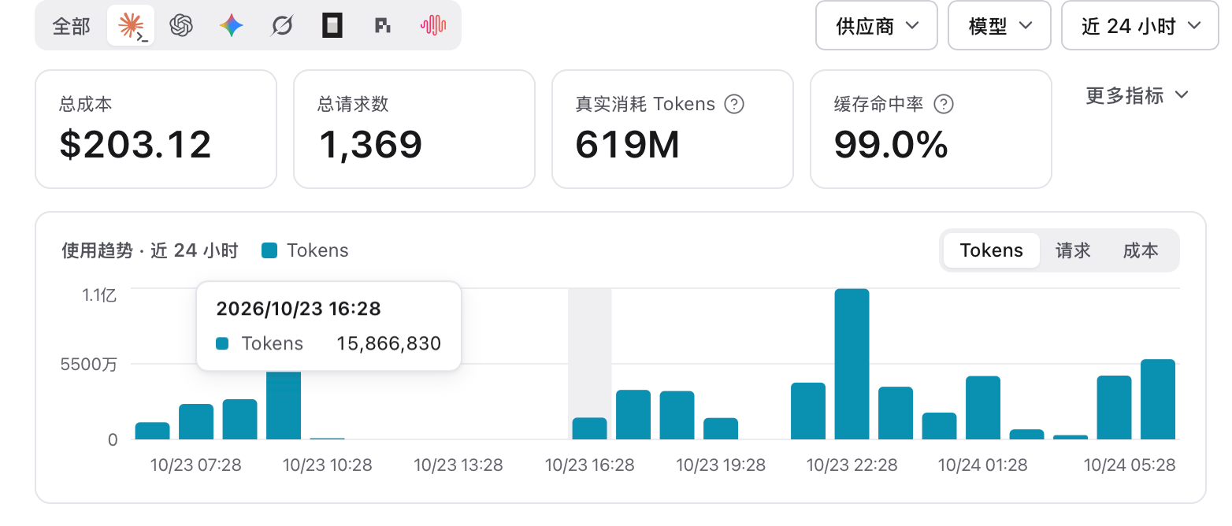Choose the Gemini four-point star icon
Screen dimensions: 1232x526
click(232, 26)
